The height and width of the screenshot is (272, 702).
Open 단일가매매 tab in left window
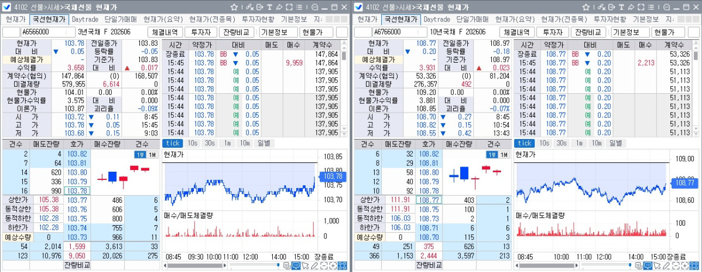coord(121,19)
